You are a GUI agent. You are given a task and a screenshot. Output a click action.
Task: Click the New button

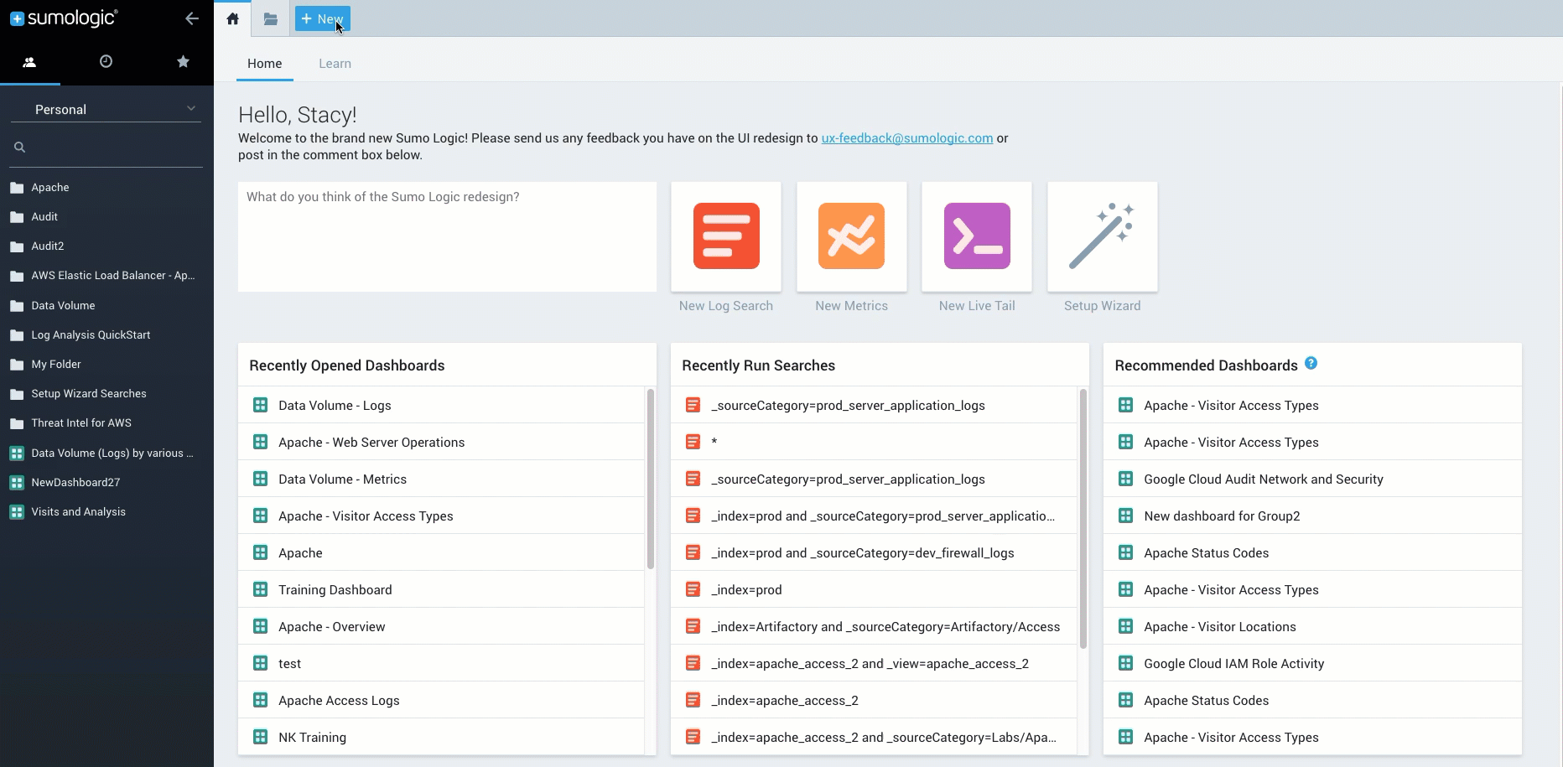click(x=322, y=19)
